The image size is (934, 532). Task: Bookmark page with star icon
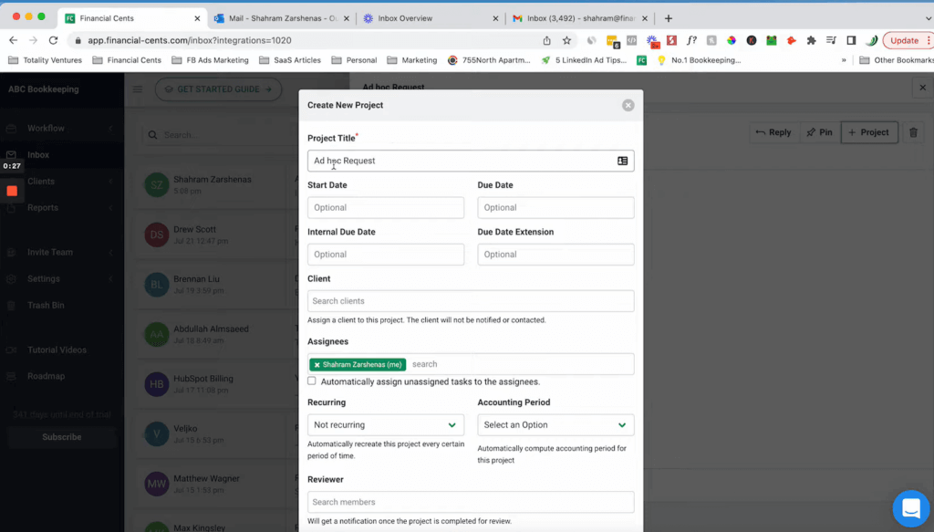click(x=566, y=40)
